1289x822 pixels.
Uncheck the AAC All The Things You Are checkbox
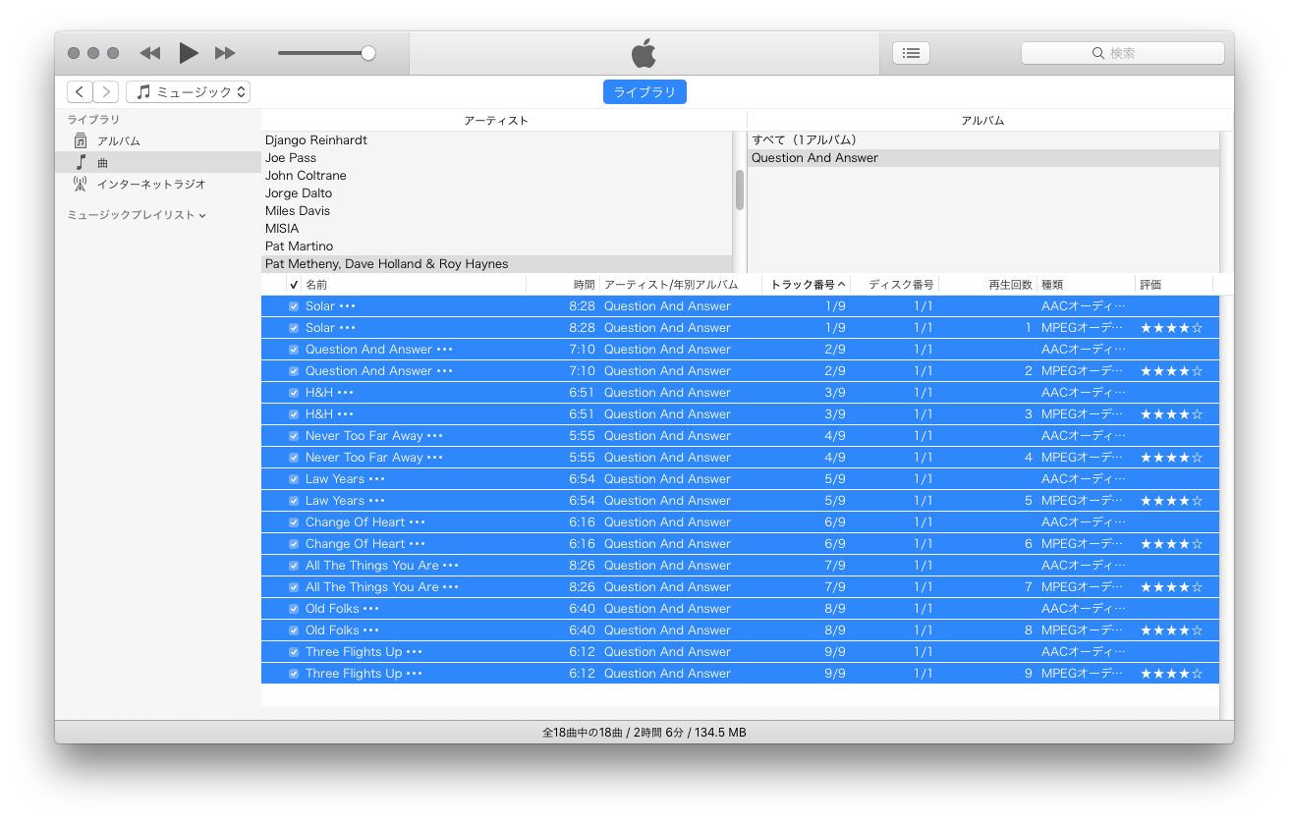(x=294, y=566)
